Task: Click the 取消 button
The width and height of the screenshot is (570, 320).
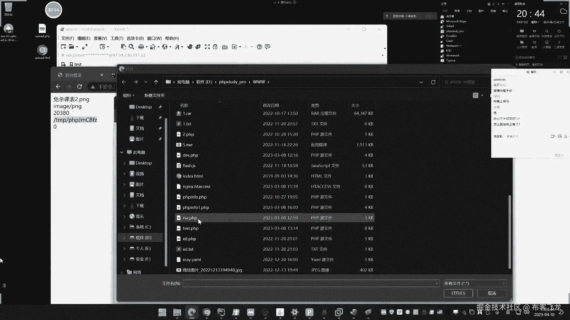Action: click(x=492, y=293)
